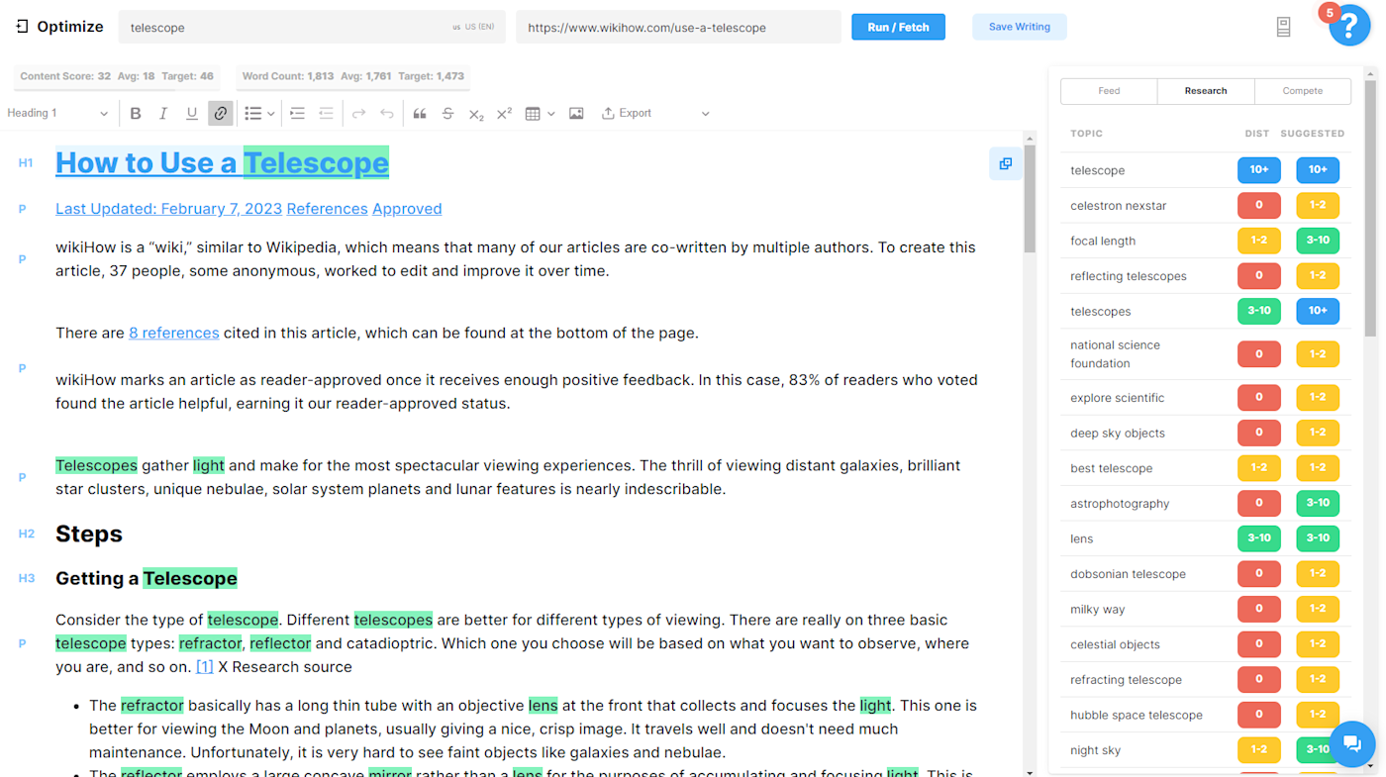
Task: Click the Run / Fetch button
Action: coord(898,27)
